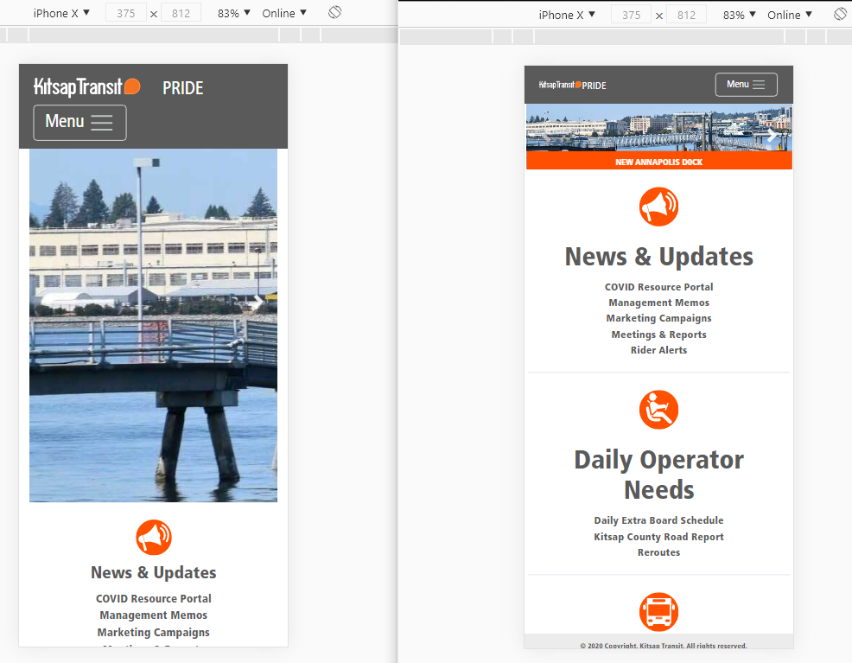This screenshot has height=663, width=852.
Task: Click the orange bus icon
Action: point(658,612)
